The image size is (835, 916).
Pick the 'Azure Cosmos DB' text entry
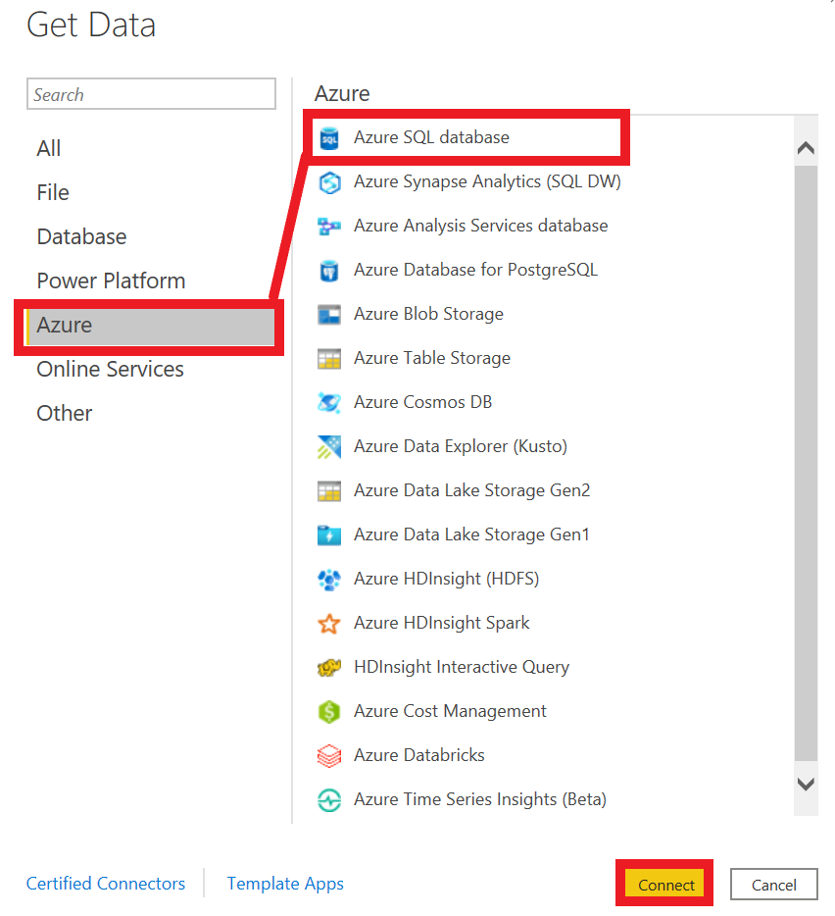pos(422,402)
